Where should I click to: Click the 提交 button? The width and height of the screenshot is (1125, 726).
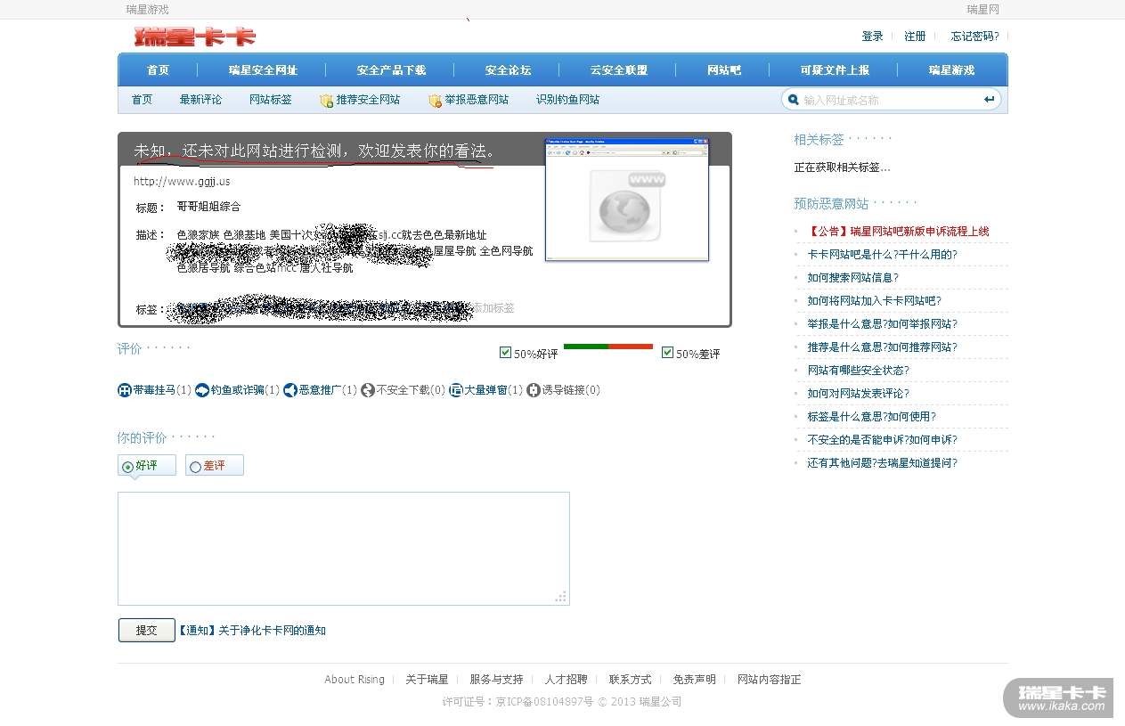tap(147, 630)
